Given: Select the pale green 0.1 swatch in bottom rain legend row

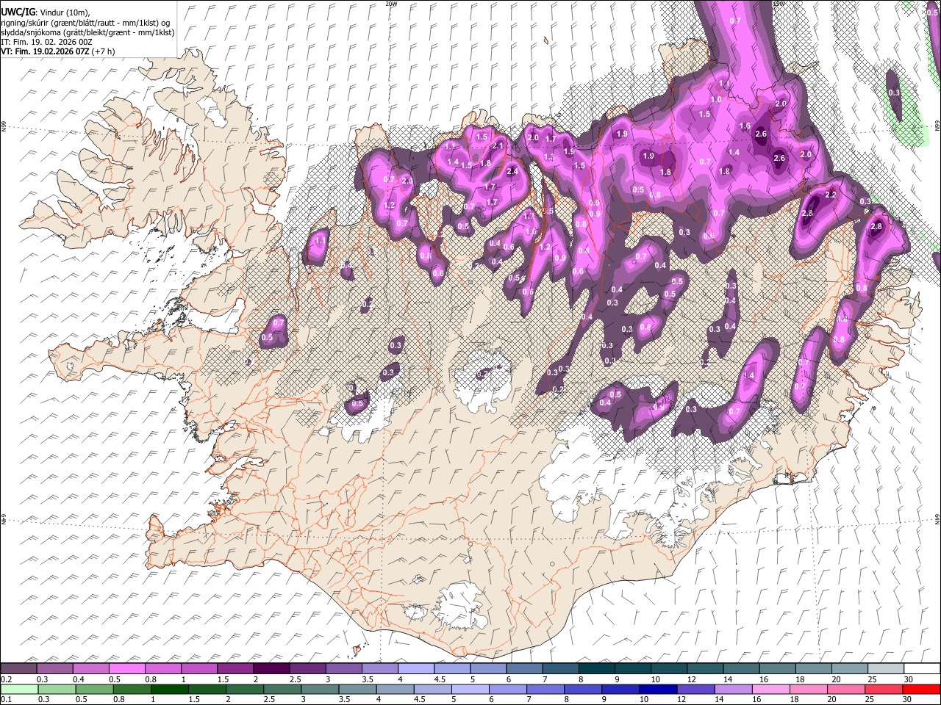Looking at the screenshot, I should click(19, 689).
